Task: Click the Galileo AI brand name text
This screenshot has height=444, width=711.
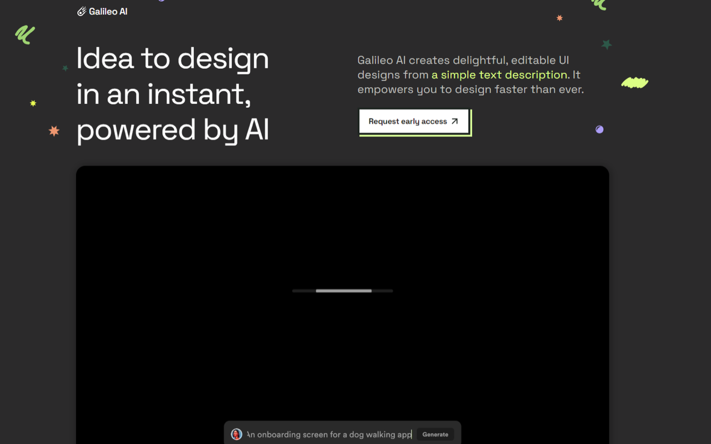Action: pos(108,11)
